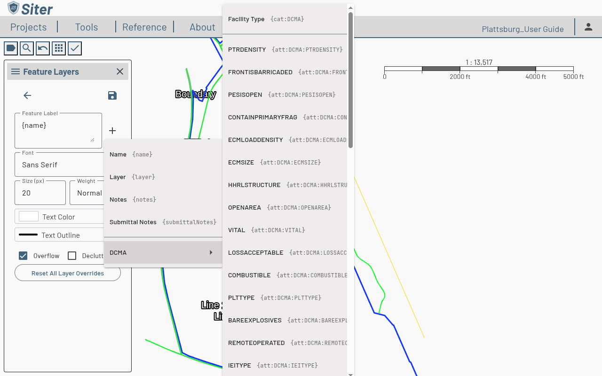The height and width of the screenshot is (376, 602).
Task: Select the HHRLSTRUCTURE attribute
Action: coord(285,185)
